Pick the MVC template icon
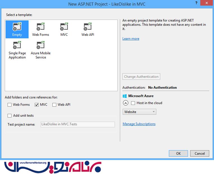 pyautogui.click(x=64, y=27)
